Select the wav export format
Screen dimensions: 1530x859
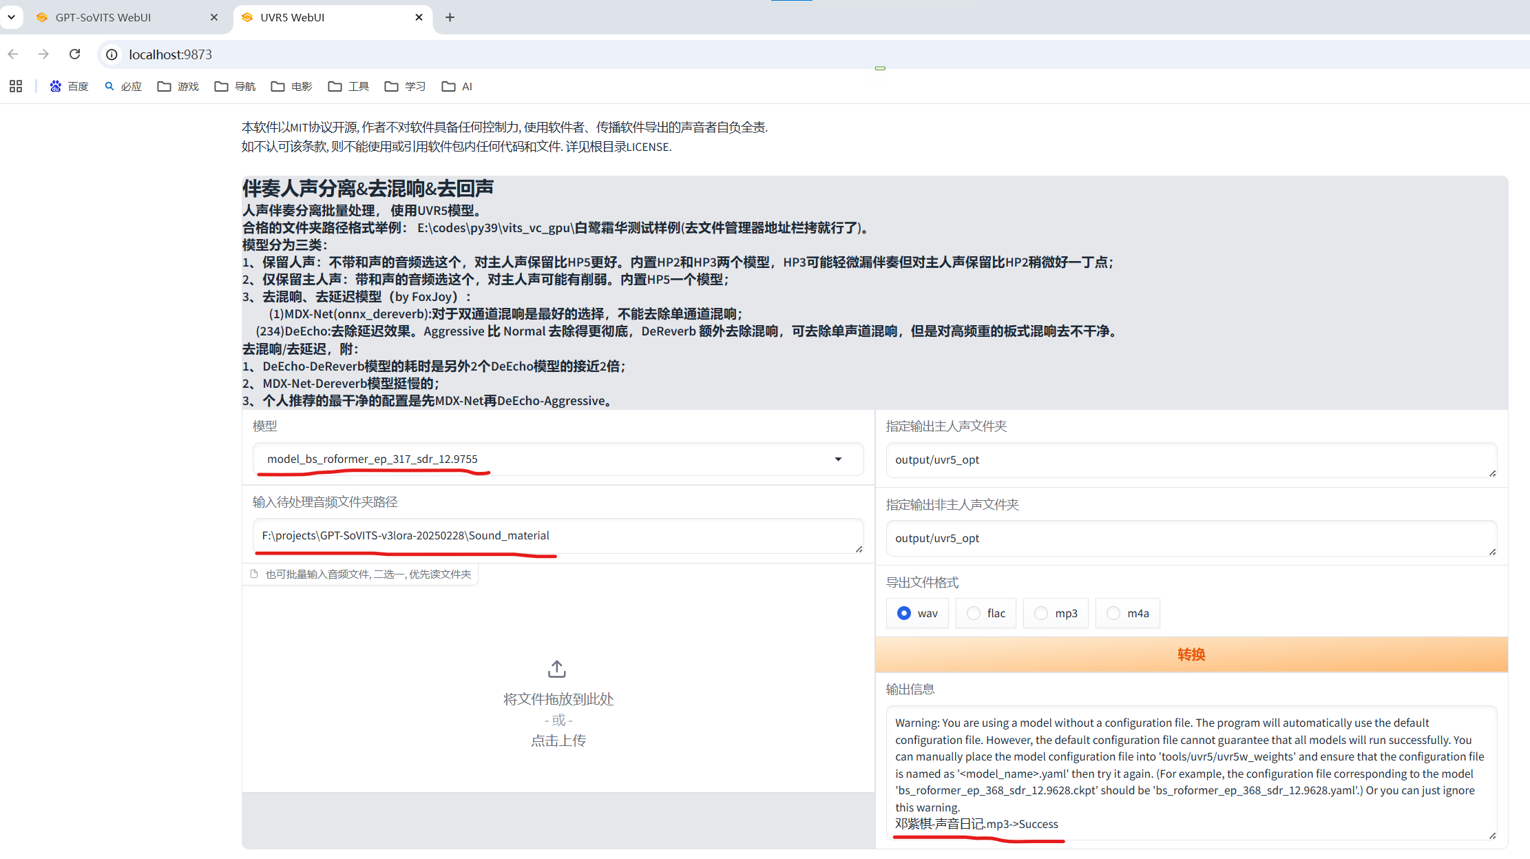[904, 613]
